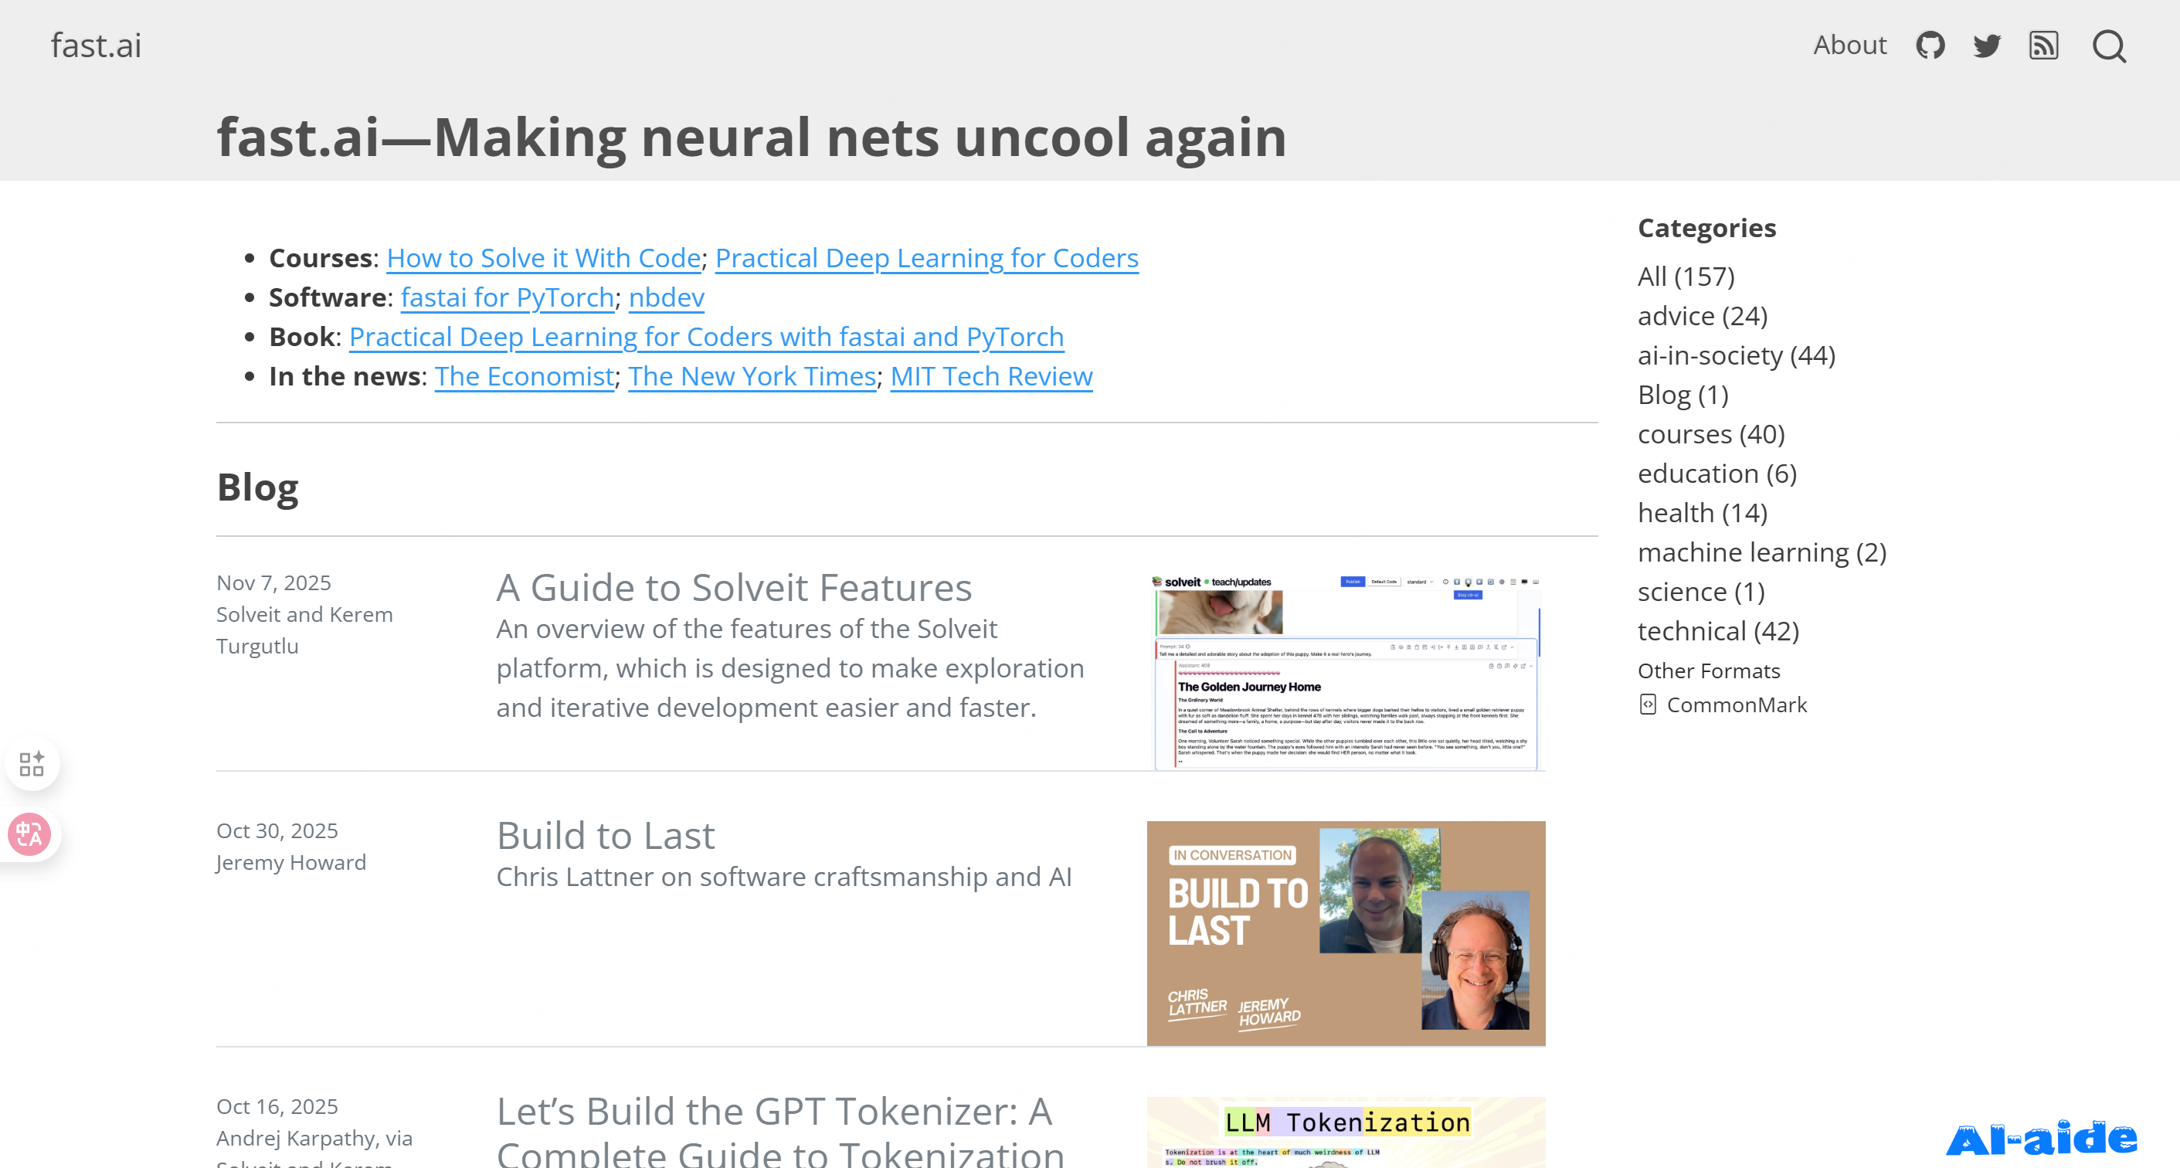The image size is (2180, 1168).
Task: Click the translate floating button
Action: [x=29, y=834]
